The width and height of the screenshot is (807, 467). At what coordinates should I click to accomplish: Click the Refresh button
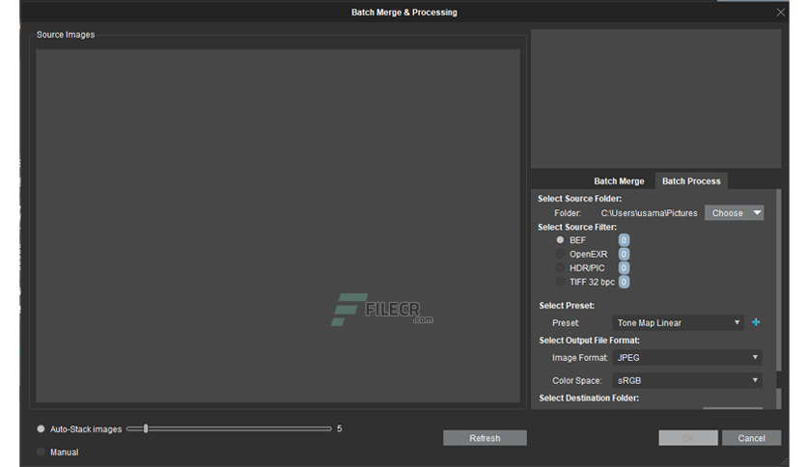point(485,438)
